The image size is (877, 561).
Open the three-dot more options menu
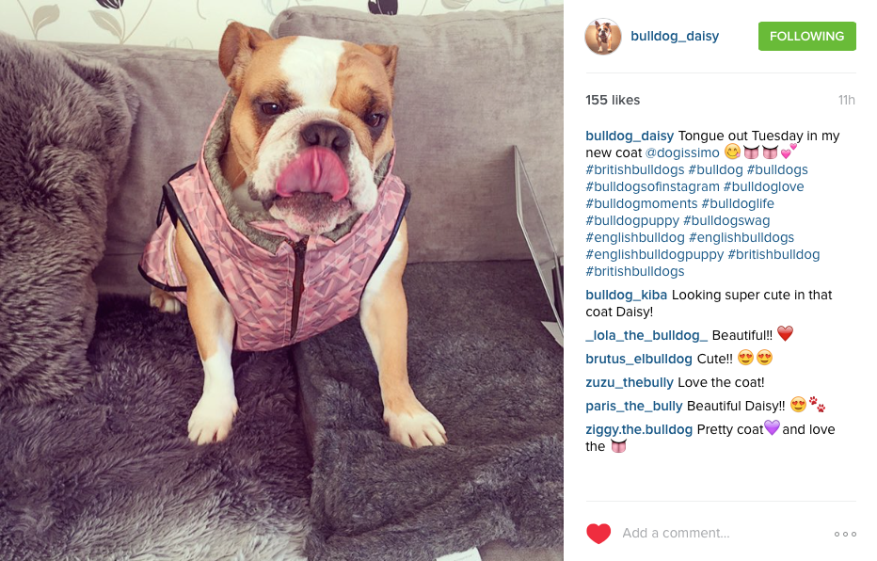pyautogui.click(x=845, y=534)
